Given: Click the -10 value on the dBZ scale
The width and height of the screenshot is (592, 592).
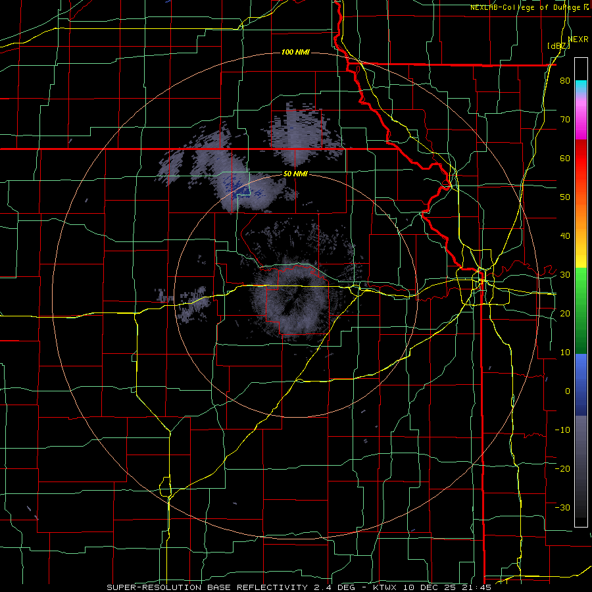Looking at the screenshot, I should (x=562, y=430).
